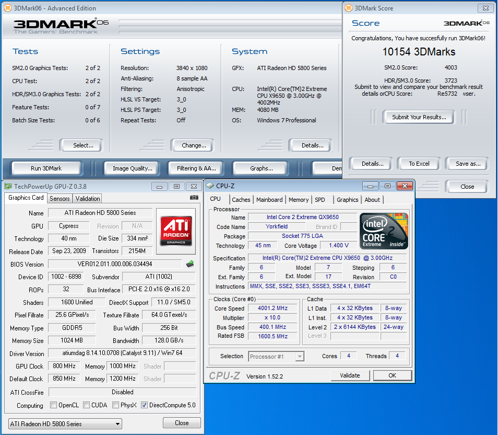The width and height of the screenshot is (498, 435).
Task: Open Filtering & AA options
Action: (x=196, y=168)
